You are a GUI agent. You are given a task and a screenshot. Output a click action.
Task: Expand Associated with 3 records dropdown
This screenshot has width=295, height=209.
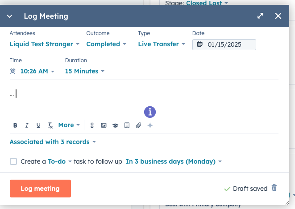[x=53, y=142]
